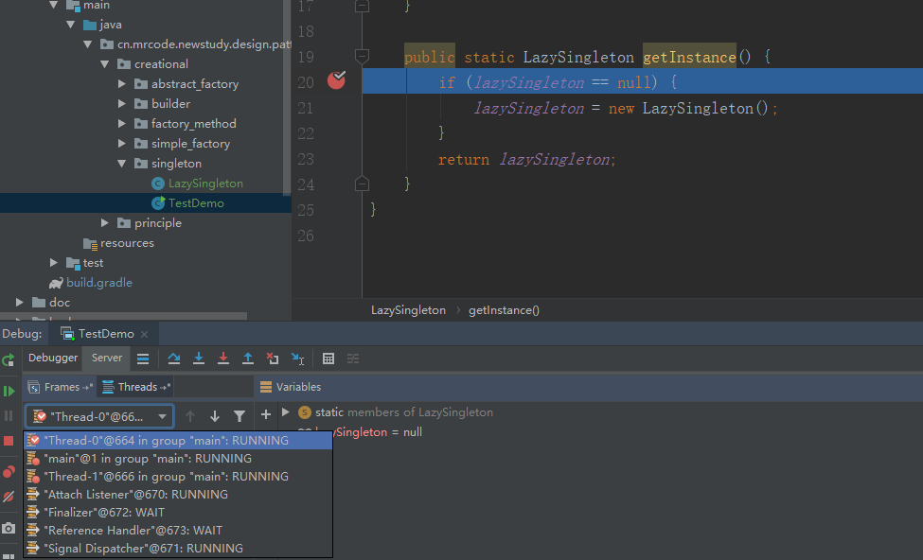Collapse the singleton package folder

click(122, 164)
